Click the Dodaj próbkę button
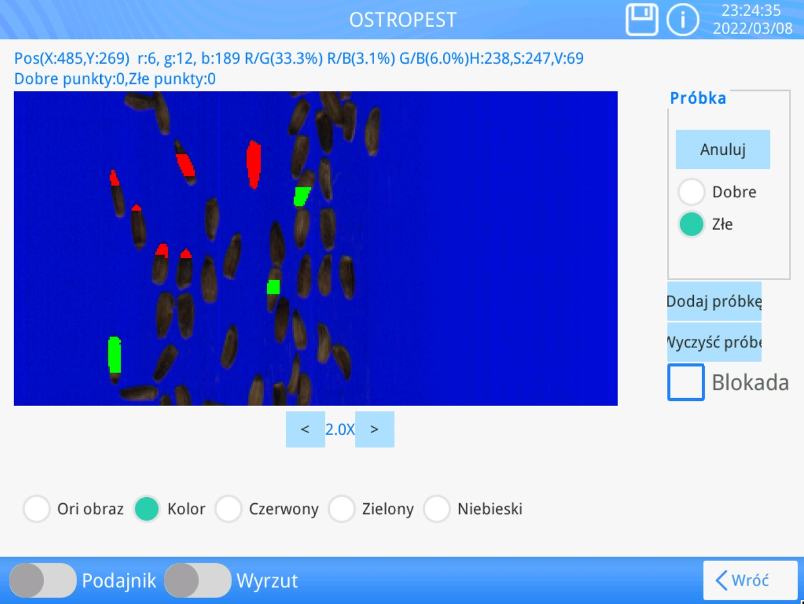Image resolution: width=804 pixels, height=604 pixels. (x=714, y=301)
